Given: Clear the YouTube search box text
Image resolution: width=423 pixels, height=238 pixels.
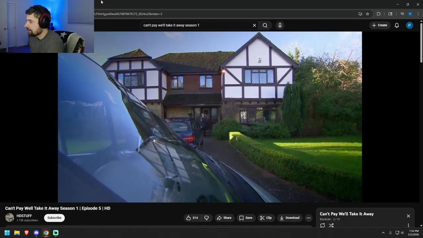Looking at the screenshot, I should [254, 25].
